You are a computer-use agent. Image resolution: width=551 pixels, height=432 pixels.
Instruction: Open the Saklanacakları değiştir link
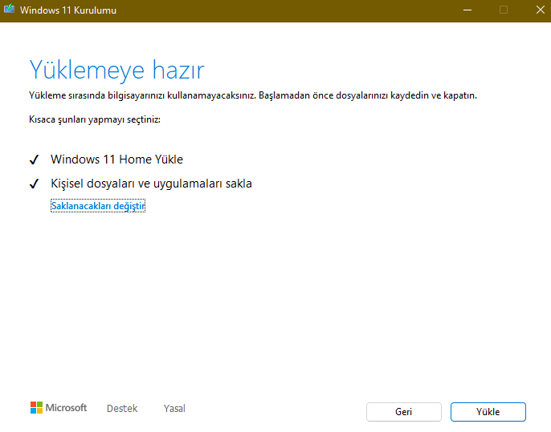point(98,206)
